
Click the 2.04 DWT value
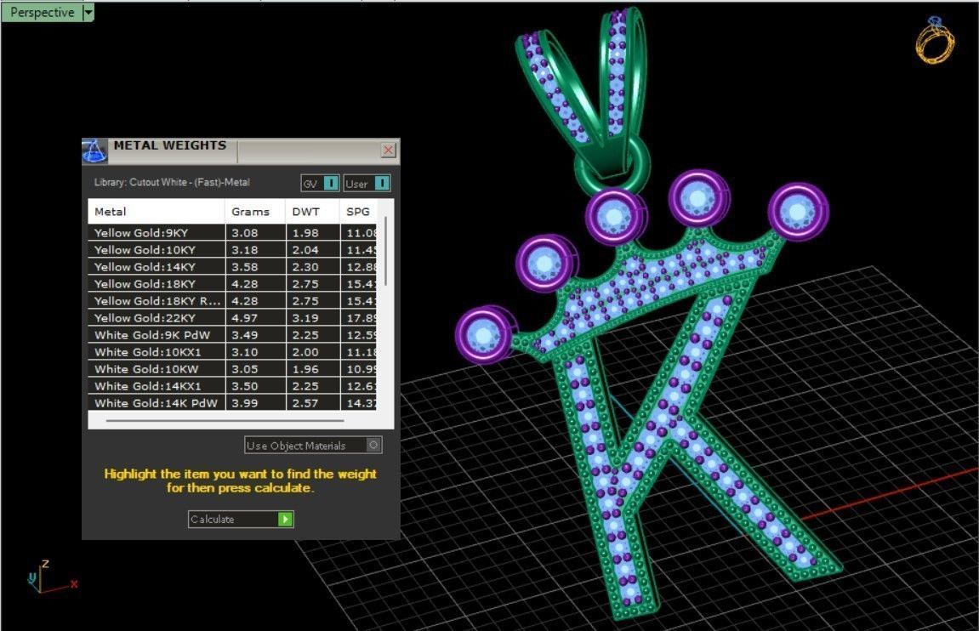(305, 250)
